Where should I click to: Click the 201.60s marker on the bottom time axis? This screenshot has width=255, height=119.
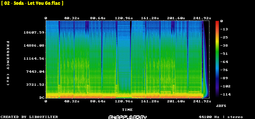click(176, 101)
